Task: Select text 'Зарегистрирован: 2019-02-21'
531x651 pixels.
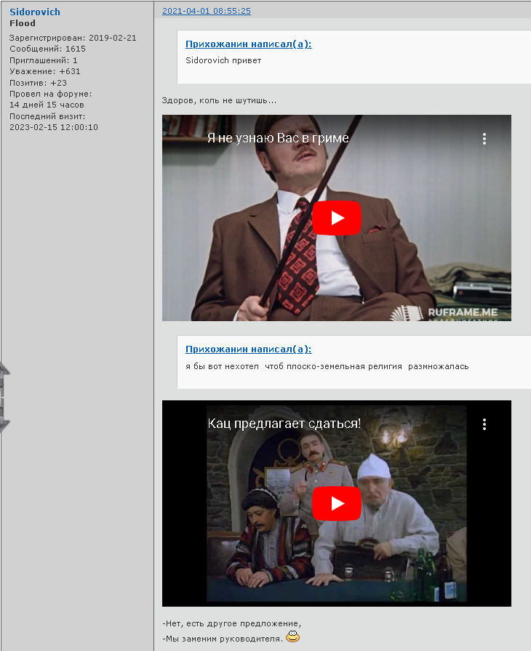Action: (x=73, y=38)
